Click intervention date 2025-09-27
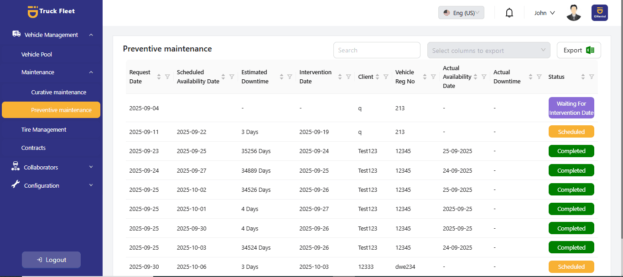The image size is (623, 277). (x=314, y=209)
